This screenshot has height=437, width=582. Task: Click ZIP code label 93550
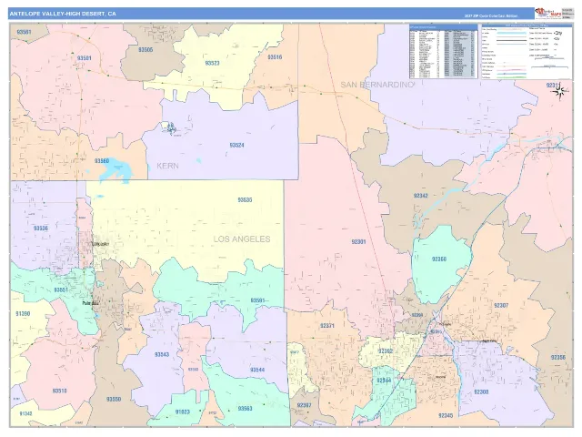pos(114,400)
